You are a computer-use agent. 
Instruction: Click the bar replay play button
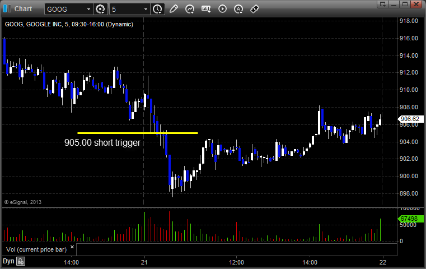pyautogui.click(x=222, y=9)
